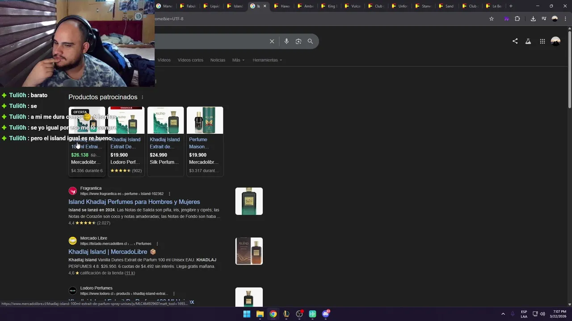572x321 pixels.
Task: Open the Khadlaj Island | MercadoLibre result
Action: tap(108, 252)
